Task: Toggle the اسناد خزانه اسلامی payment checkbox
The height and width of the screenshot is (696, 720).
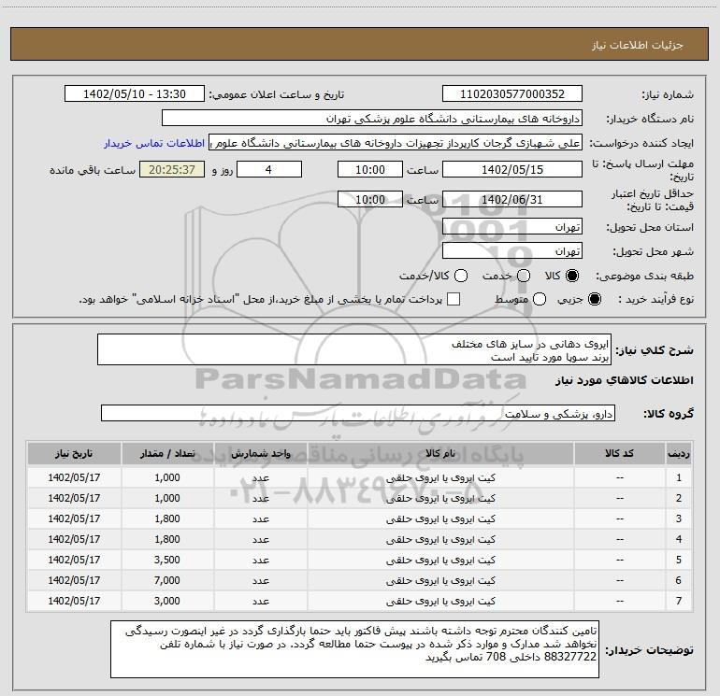Action: (x=454, y=300)
